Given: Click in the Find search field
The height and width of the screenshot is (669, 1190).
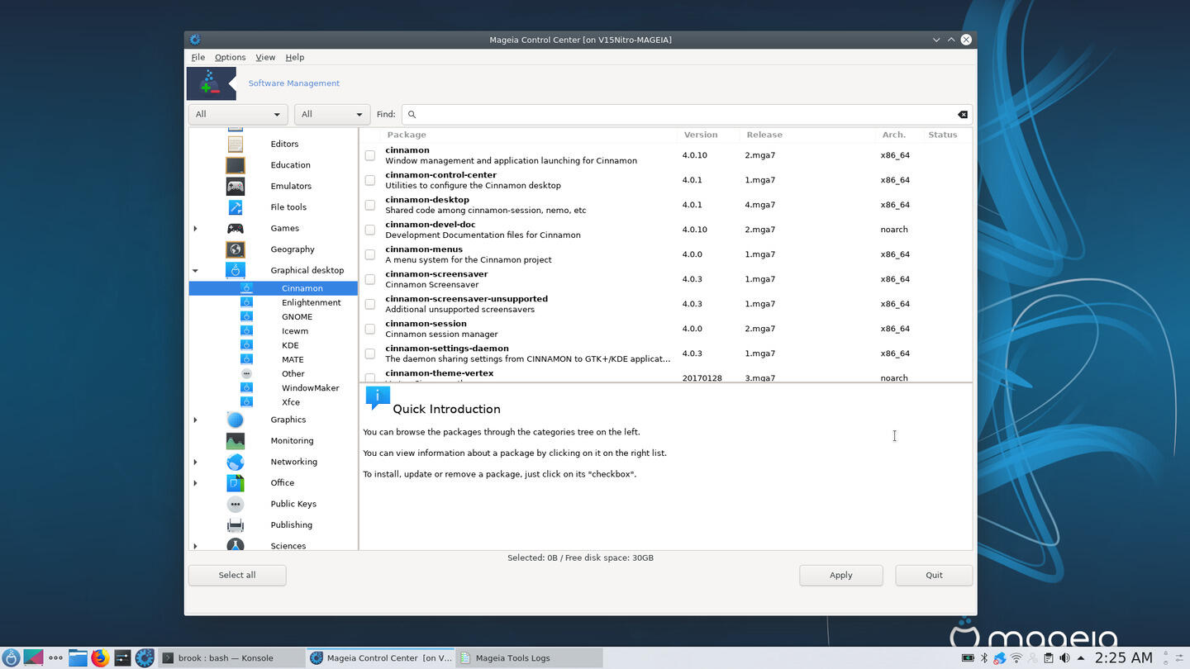Looking at the screenshot, I should 686,115.
